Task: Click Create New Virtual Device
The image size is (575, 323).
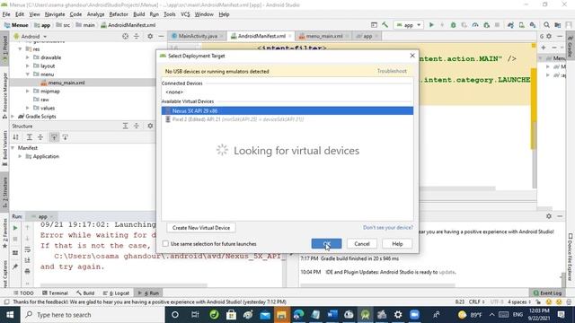Action: click(201, 228)
